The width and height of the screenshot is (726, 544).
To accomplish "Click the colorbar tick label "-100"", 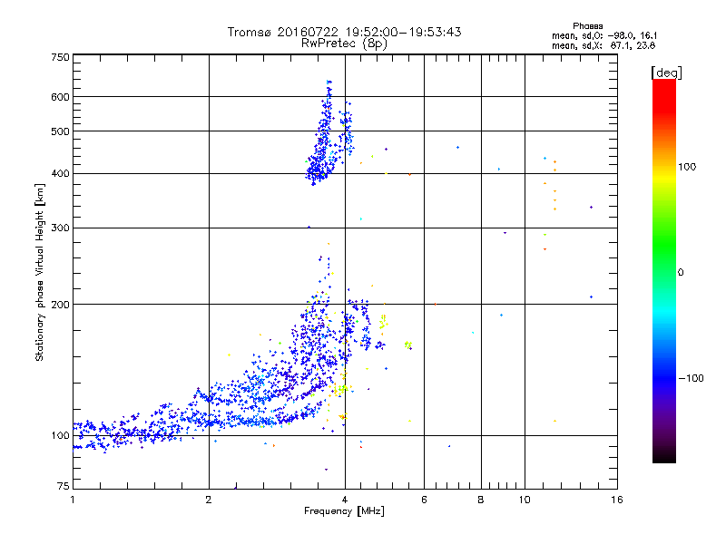I will (691, 378).
